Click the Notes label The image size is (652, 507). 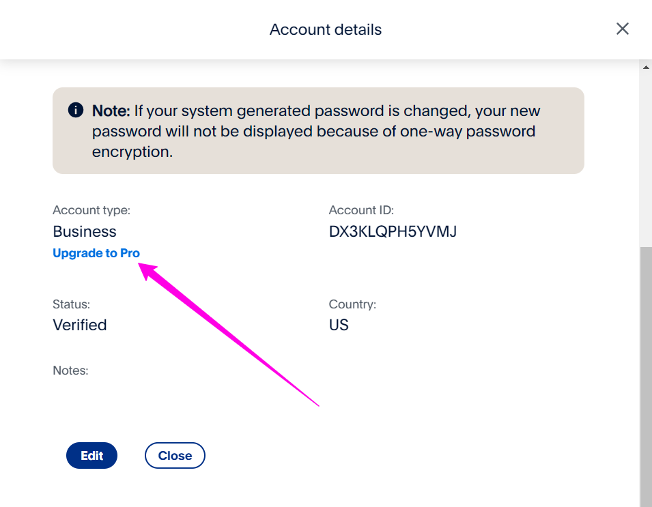pyautogui.click(x=70, y=371)
